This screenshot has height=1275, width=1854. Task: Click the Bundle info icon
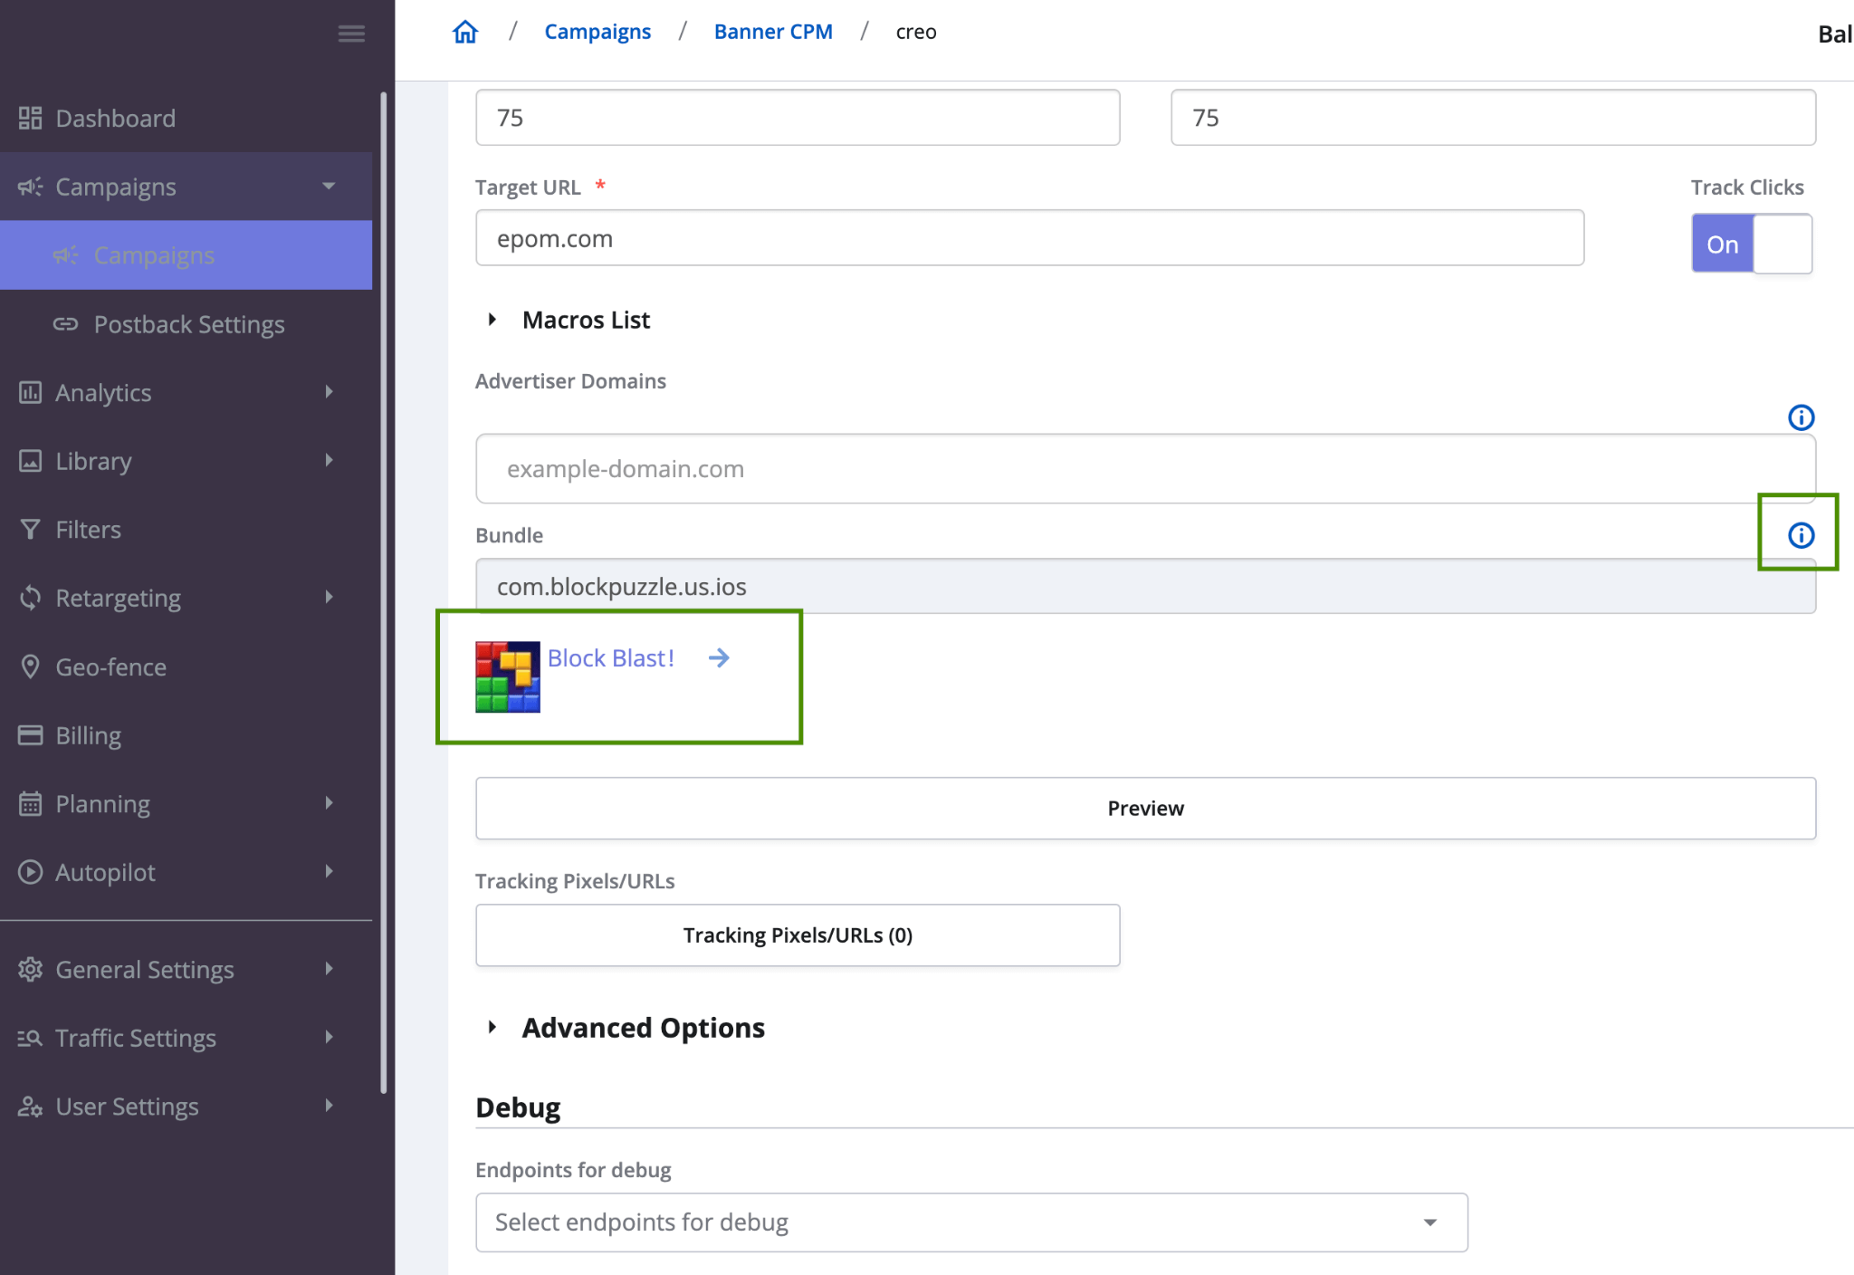1801,535
